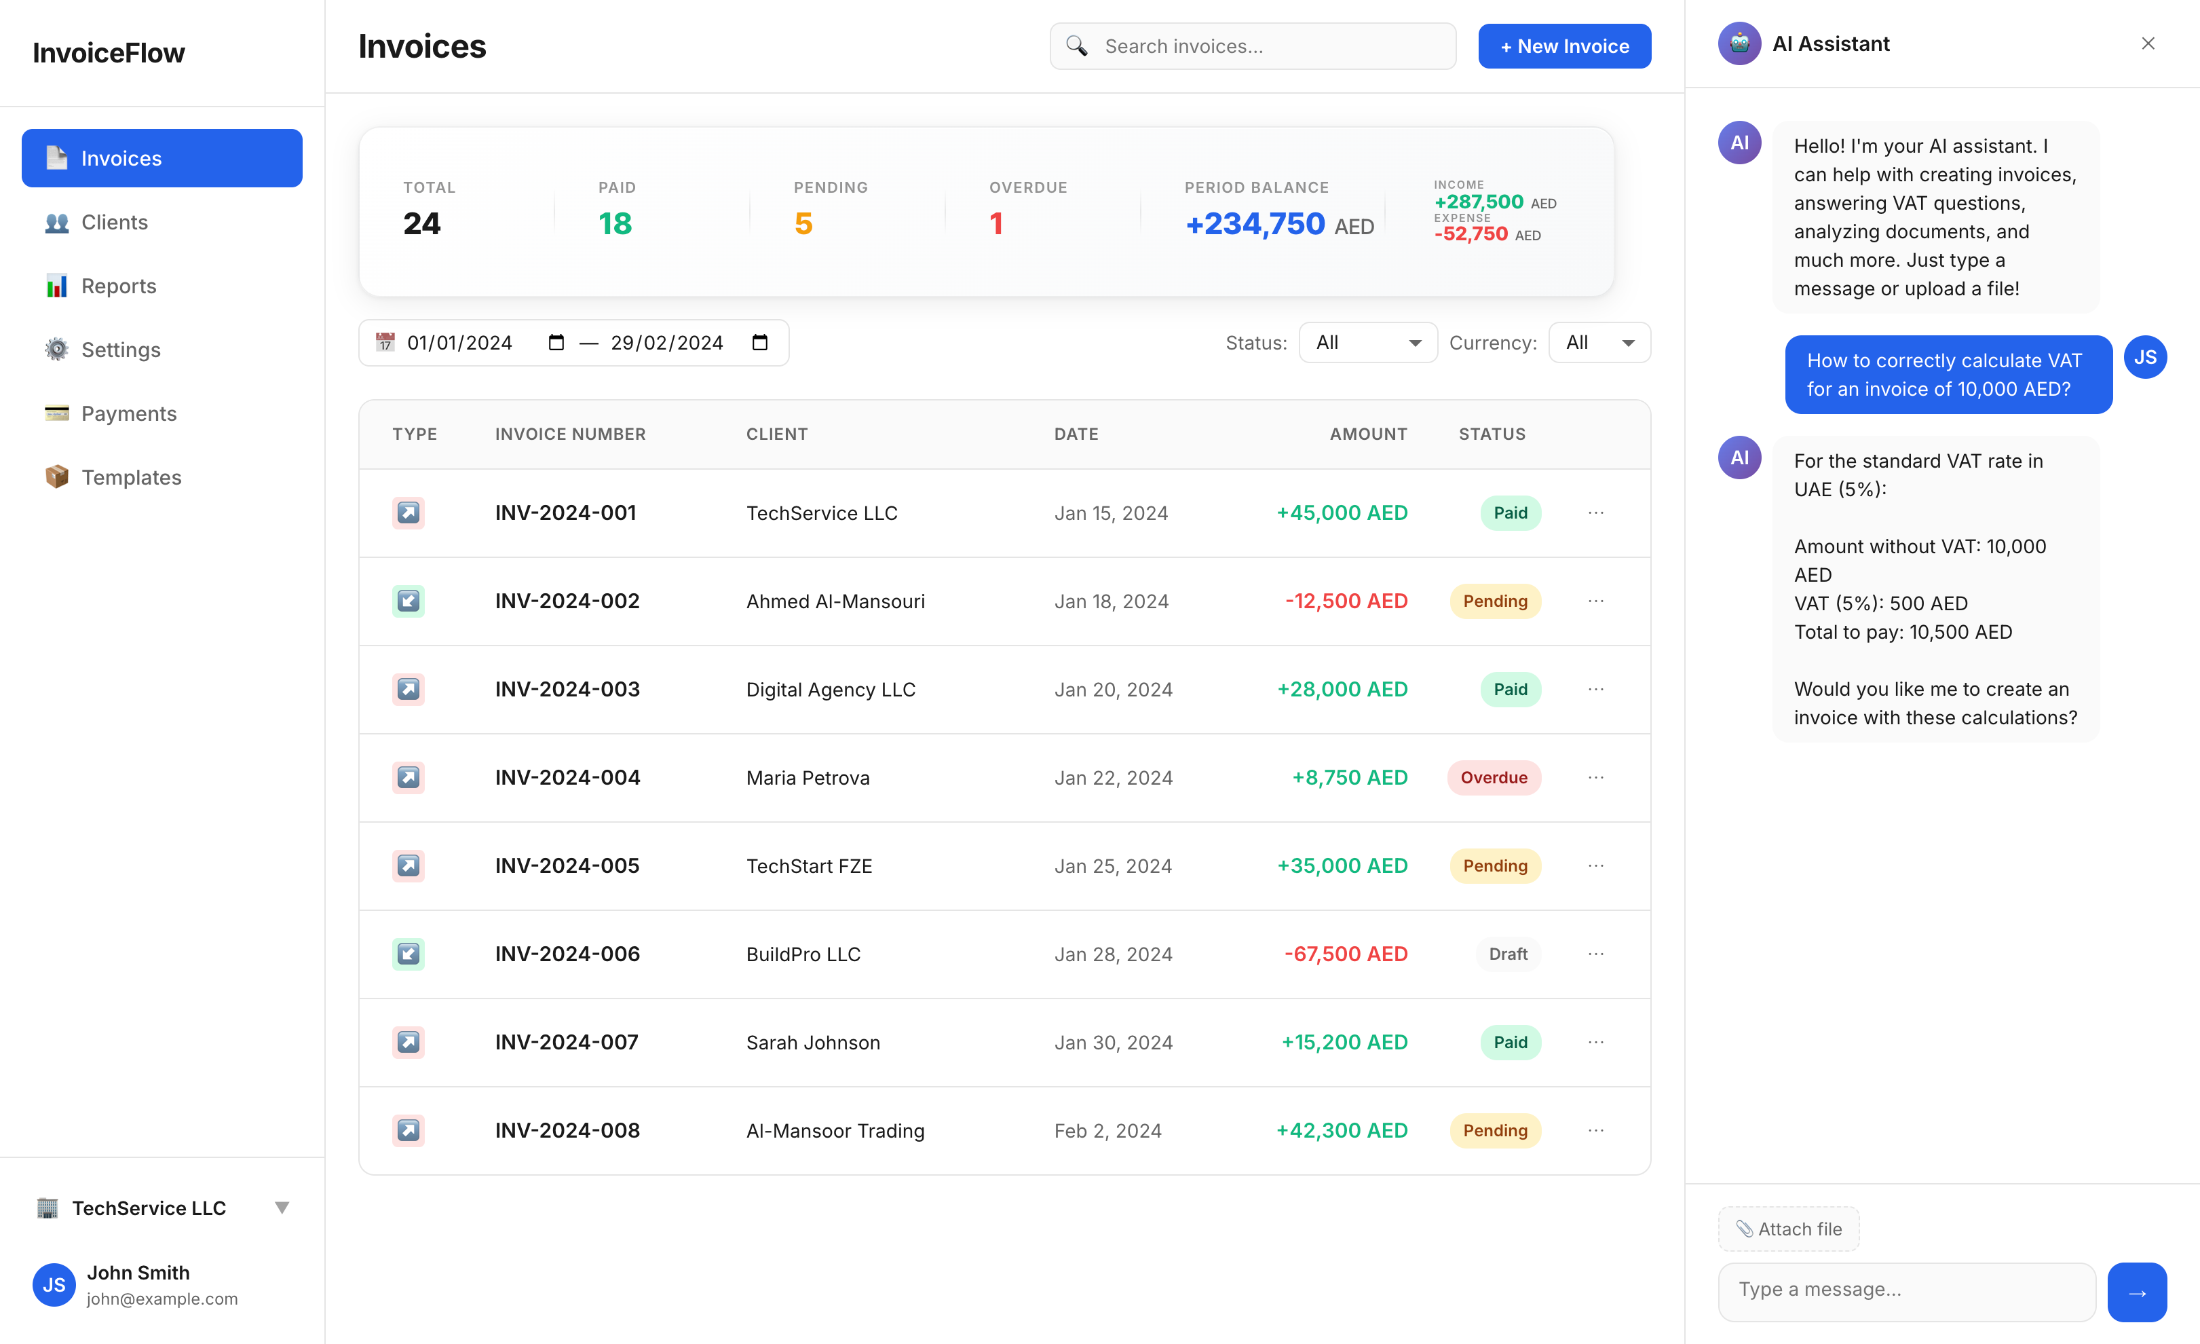Click the incoming arrow icon on INV-2024-002

click(408, 600)
